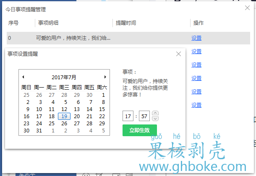Close the 今日事项提醒管理 window
256x176 pixels.
coord(247,8)
